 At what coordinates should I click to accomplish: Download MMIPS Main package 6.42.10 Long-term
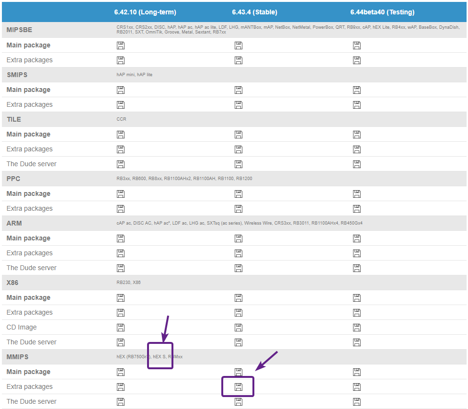coord(121,372)
